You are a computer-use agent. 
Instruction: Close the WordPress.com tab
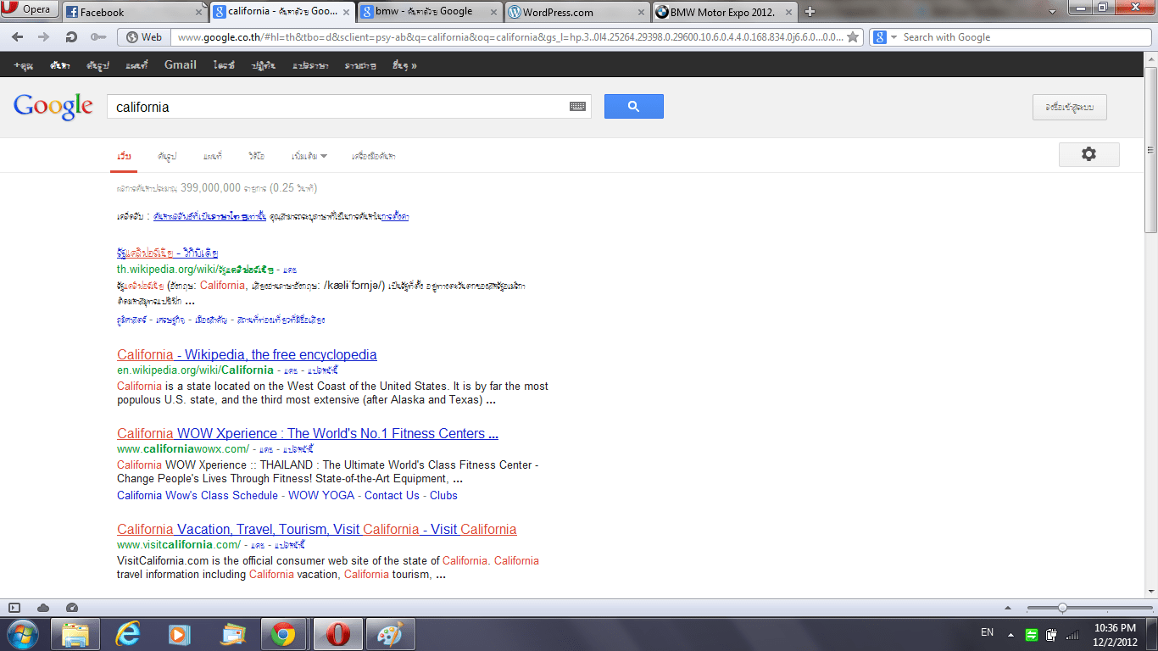(x=643, y=12)
